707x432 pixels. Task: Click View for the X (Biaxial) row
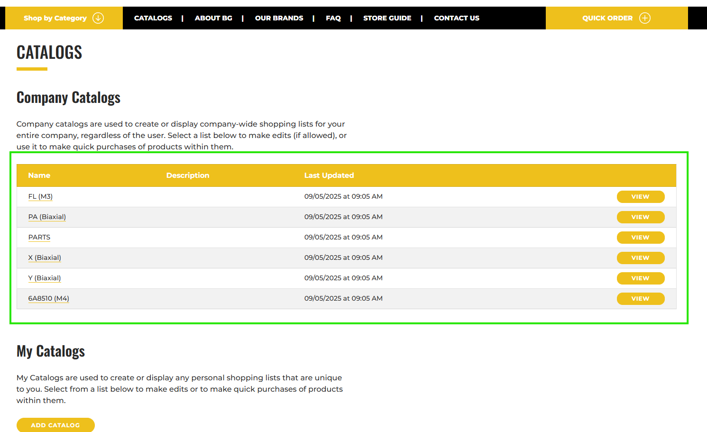pos(641,258)
